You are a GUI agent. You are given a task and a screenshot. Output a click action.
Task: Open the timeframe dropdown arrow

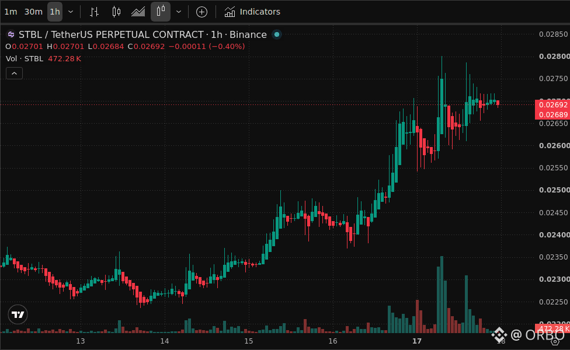click(x=71, y=12)
